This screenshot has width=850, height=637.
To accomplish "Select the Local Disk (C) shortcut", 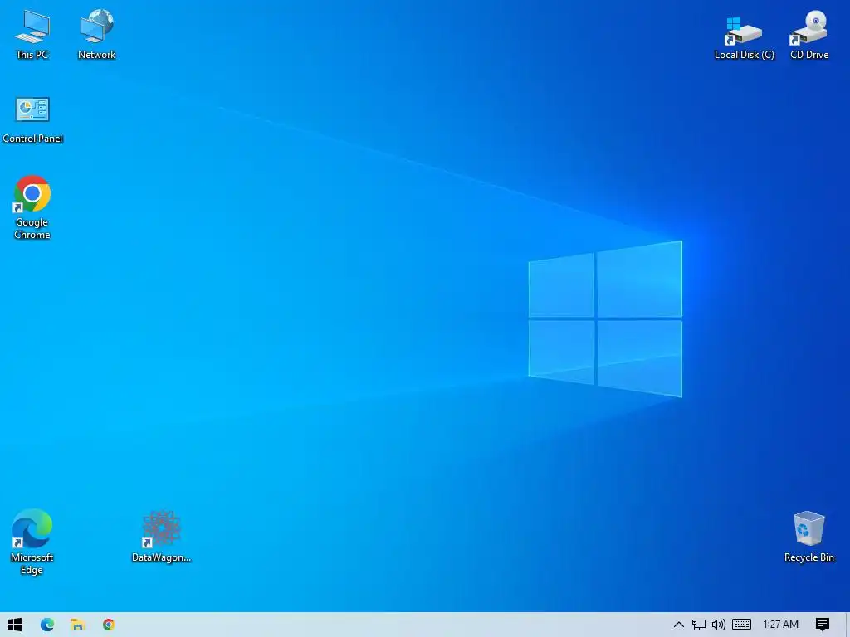I will coord(745,36).
